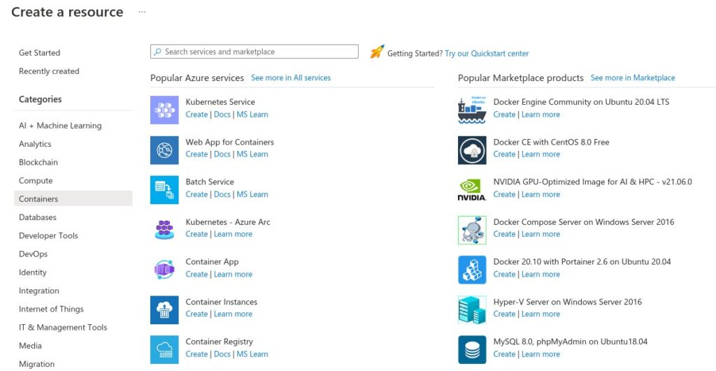The width and height of the screenshot is (716, 371).
Task: Select the Identity category
Action: tap(33, 272)
